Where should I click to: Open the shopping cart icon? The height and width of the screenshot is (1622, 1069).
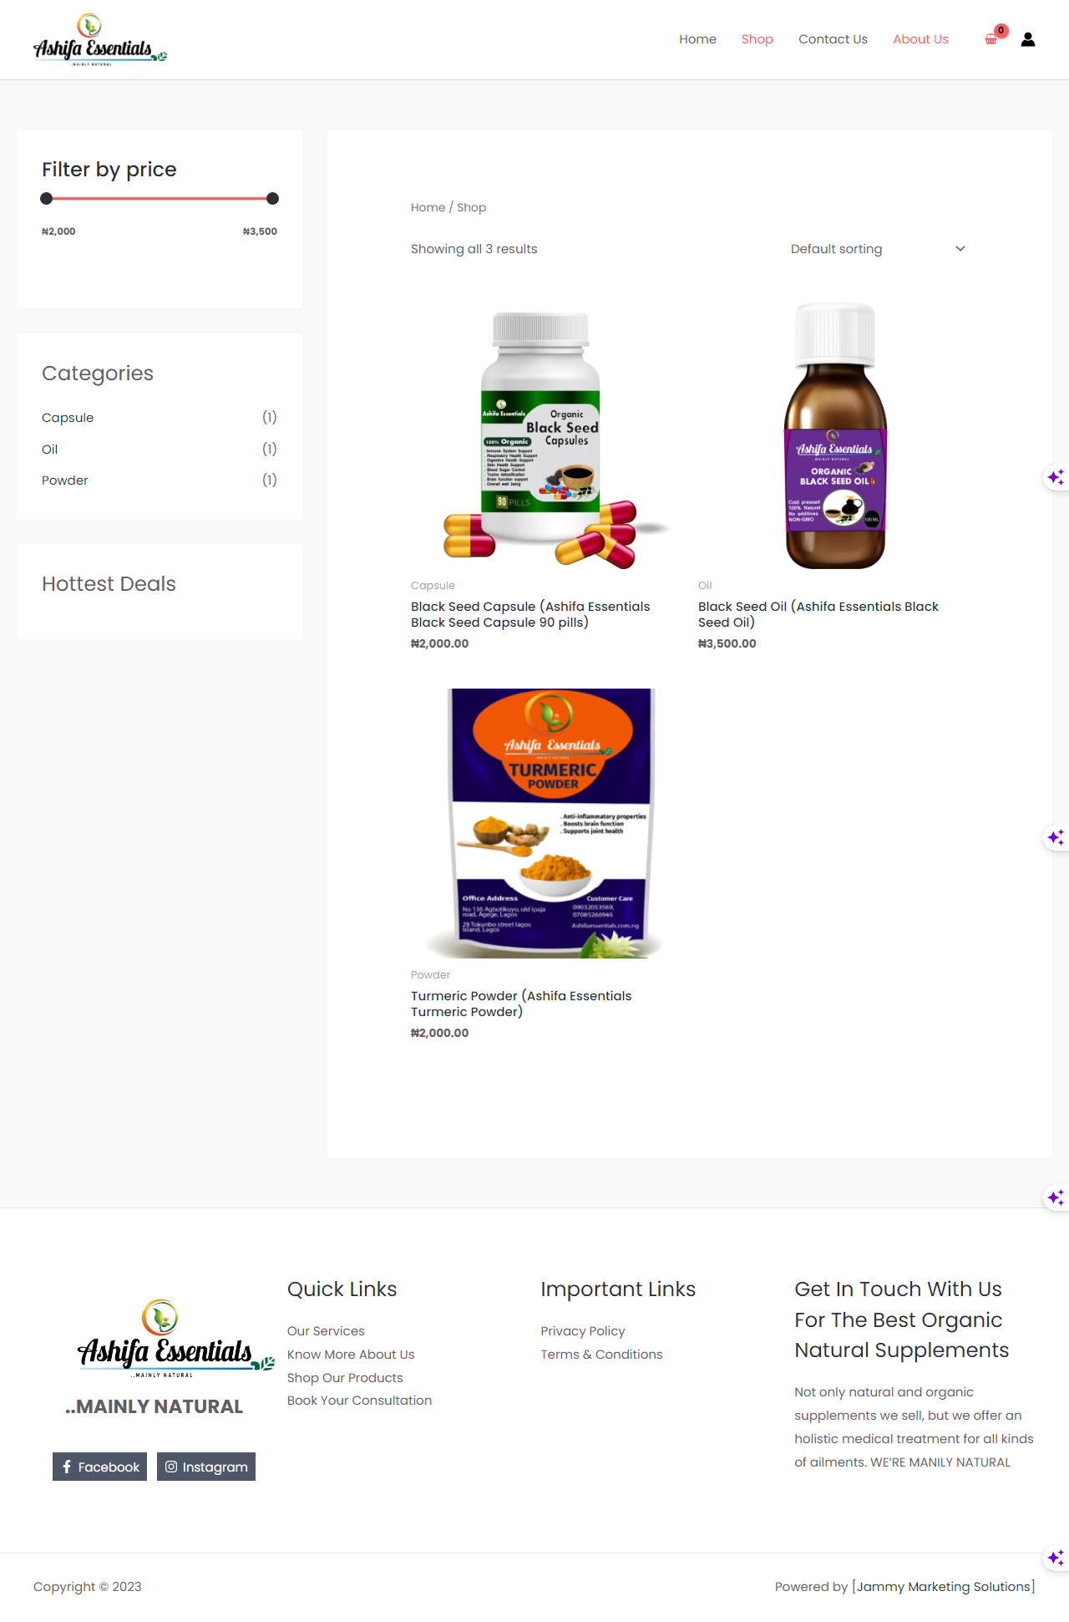(992, 38)
